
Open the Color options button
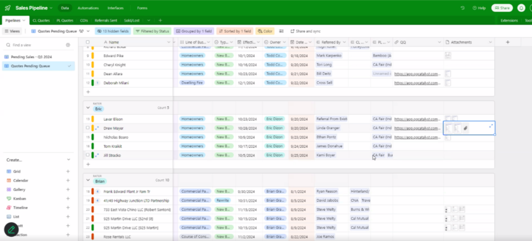click(264, 31)
